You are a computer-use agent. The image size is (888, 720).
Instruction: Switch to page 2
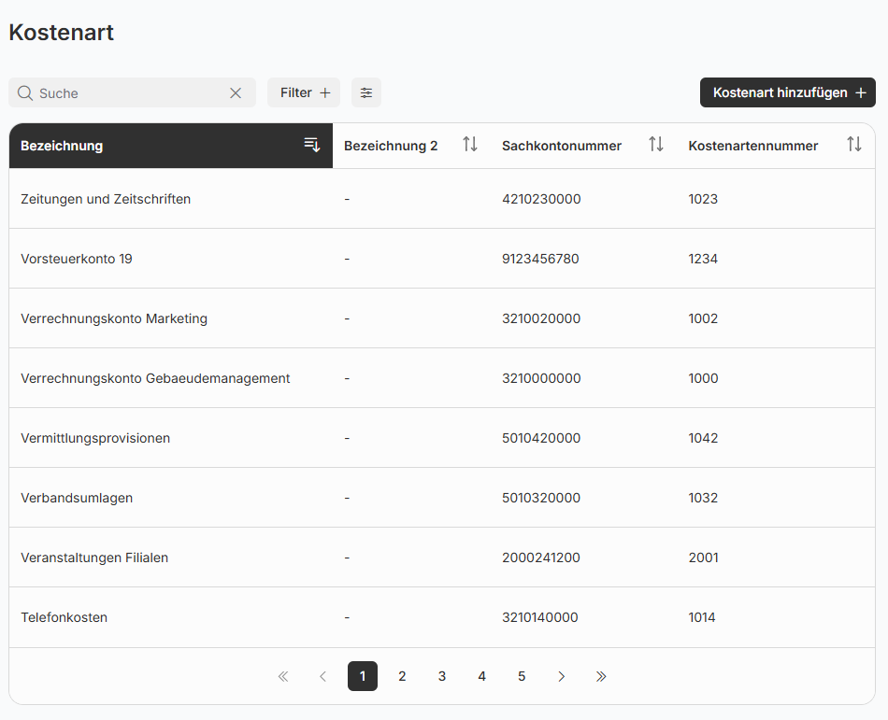(402, 676)
